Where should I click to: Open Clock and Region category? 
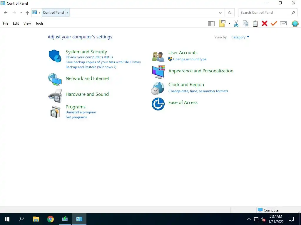(186, 85)
